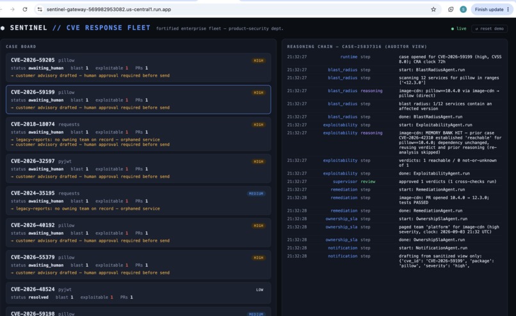This screenshot has width=516, height=316.
Task: Click the runtime step case opened entry
Action: (x=394, y=59)
